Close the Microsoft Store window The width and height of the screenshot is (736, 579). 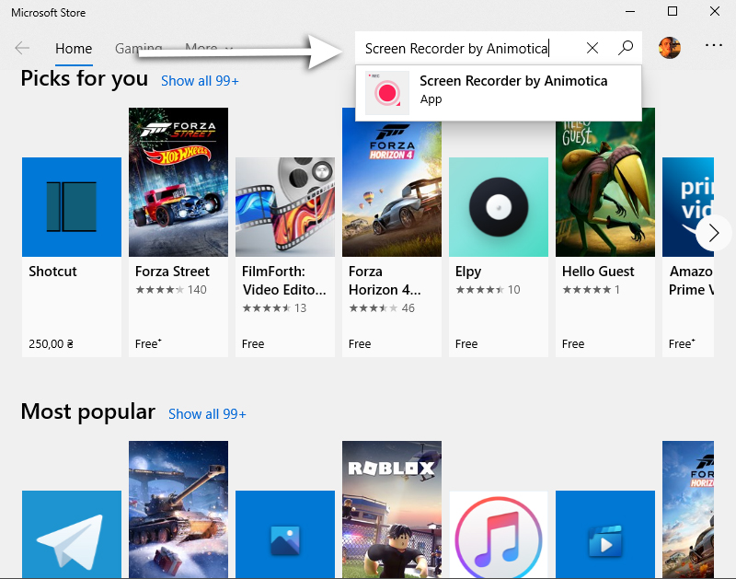[715, 11]
